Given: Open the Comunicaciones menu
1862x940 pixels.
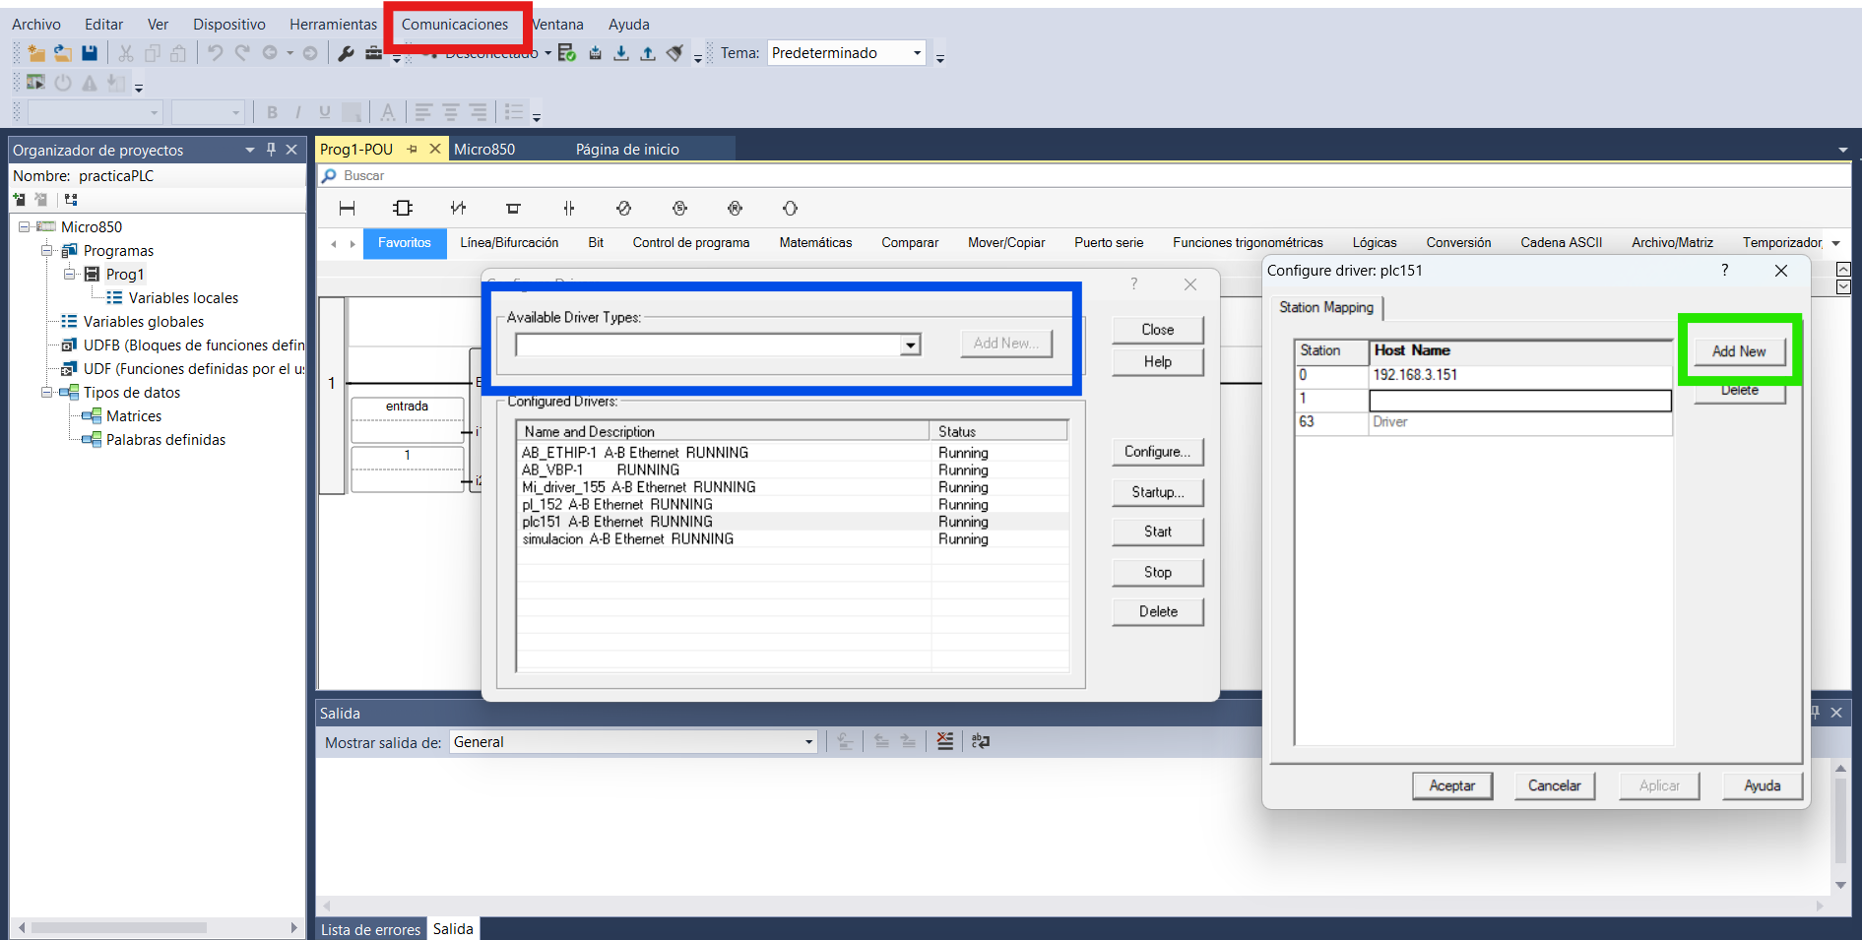Looking at the screenshot, I should pyautogui.click(x=455, y=25).
